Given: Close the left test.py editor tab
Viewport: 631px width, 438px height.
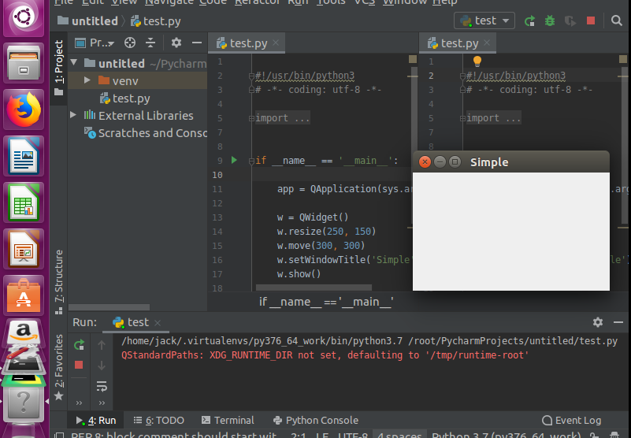Looking at the screenshot, I should click(276, 43).
